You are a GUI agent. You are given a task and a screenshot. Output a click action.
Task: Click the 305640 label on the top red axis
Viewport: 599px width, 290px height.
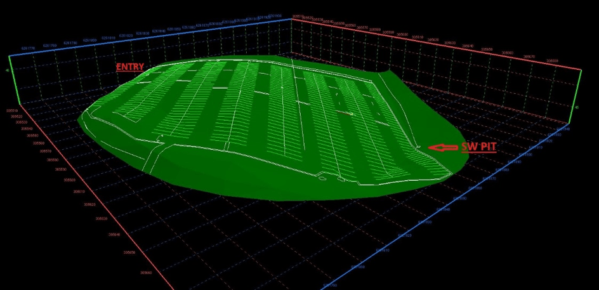click(x=467, y=45)
